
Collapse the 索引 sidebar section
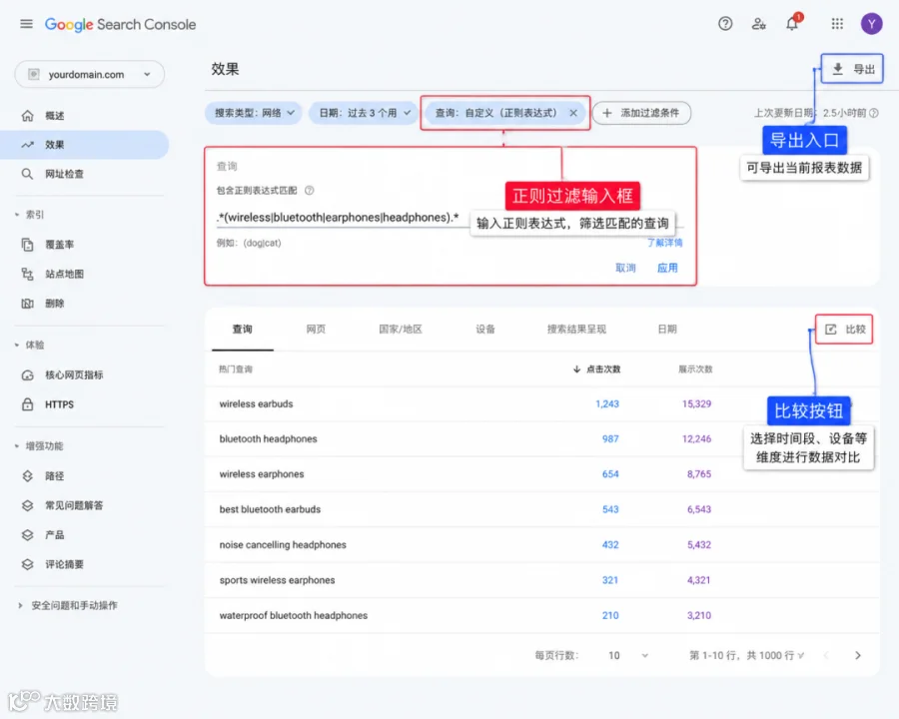tap(17, 215)
